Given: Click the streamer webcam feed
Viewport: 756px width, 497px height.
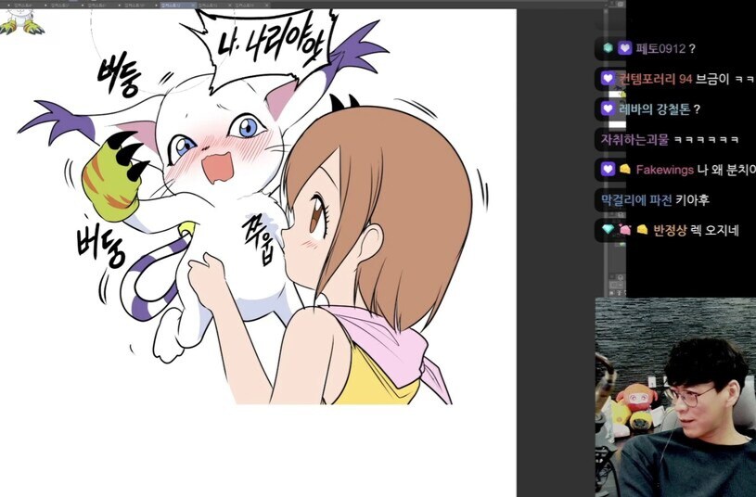Looking at the screenshot, I should click(x=674, y=399).
